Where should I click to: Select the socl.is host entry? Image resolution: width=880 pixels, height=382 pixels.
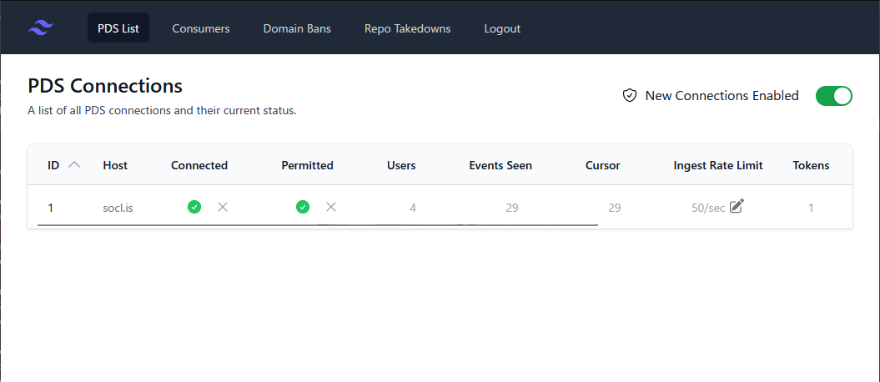118,208
